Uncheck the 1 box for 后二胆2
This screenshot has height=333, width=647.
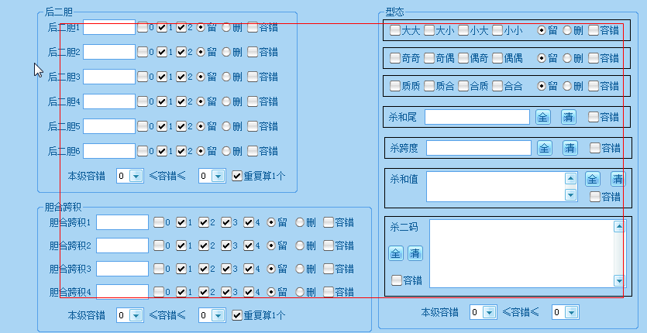click(162, 53)
